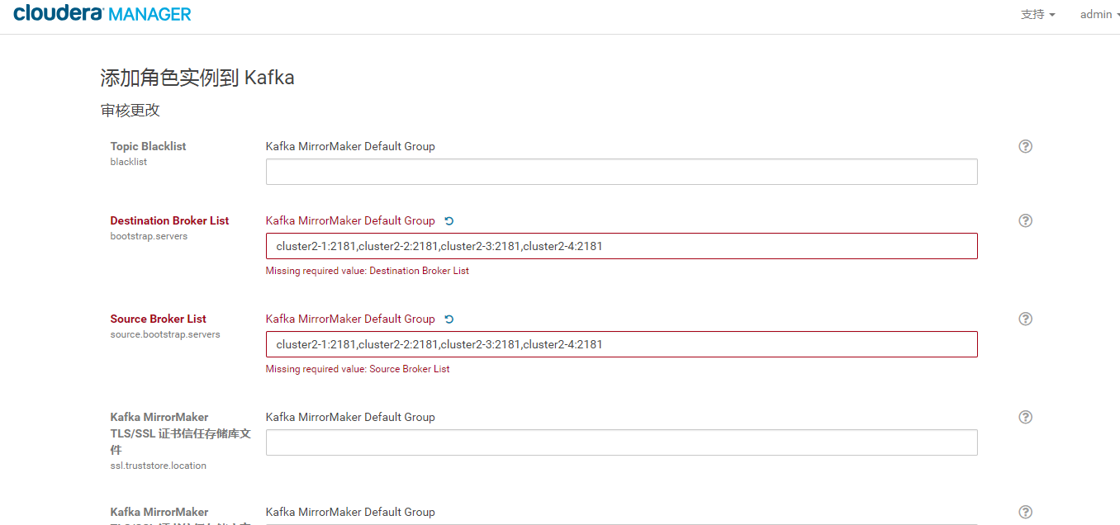The width and height of the screenshot is (1120, 525).
Task: Click the Source Broker List input field
Action: pyautogui.click(x=621, y=344)
